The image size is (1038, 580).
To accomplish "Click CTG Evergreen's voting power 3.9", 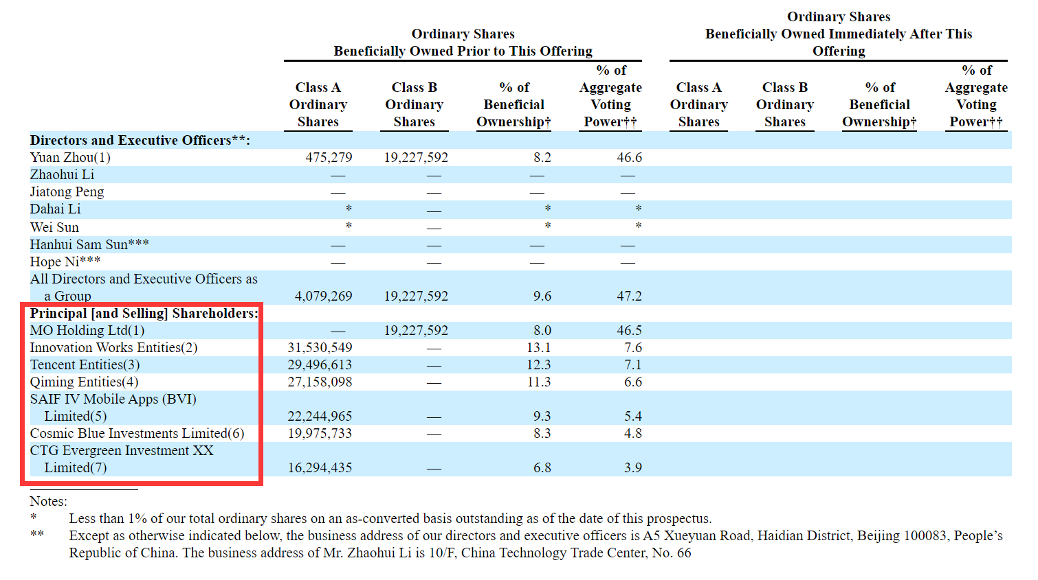I will coord(633,468).
